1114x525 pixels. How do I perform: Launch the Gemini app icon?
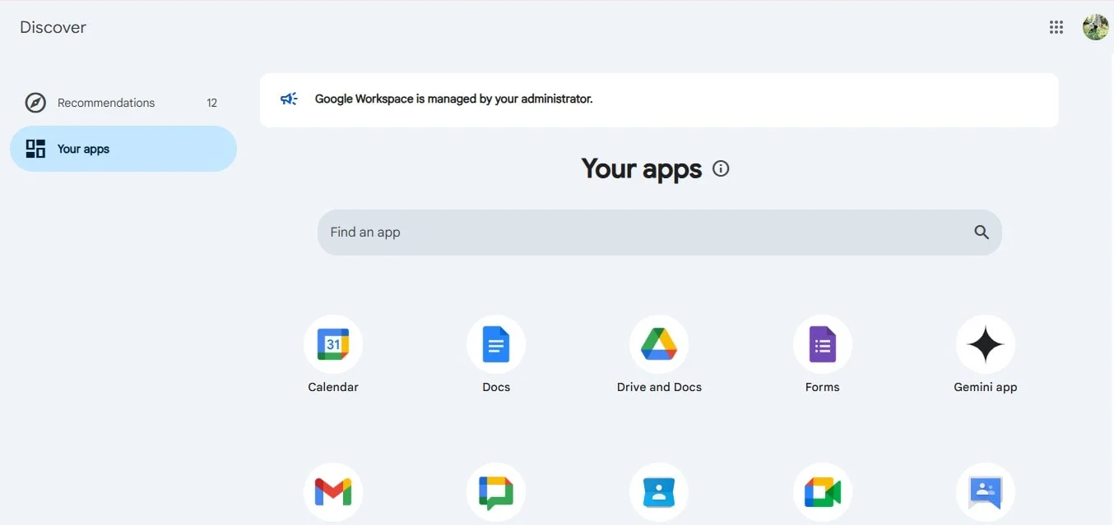point(986,344)
